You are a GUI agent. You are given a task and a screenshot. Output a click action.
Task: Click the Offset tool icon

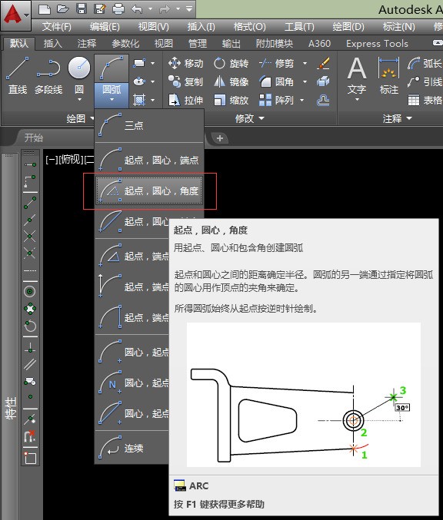click(x=323, y=100)
